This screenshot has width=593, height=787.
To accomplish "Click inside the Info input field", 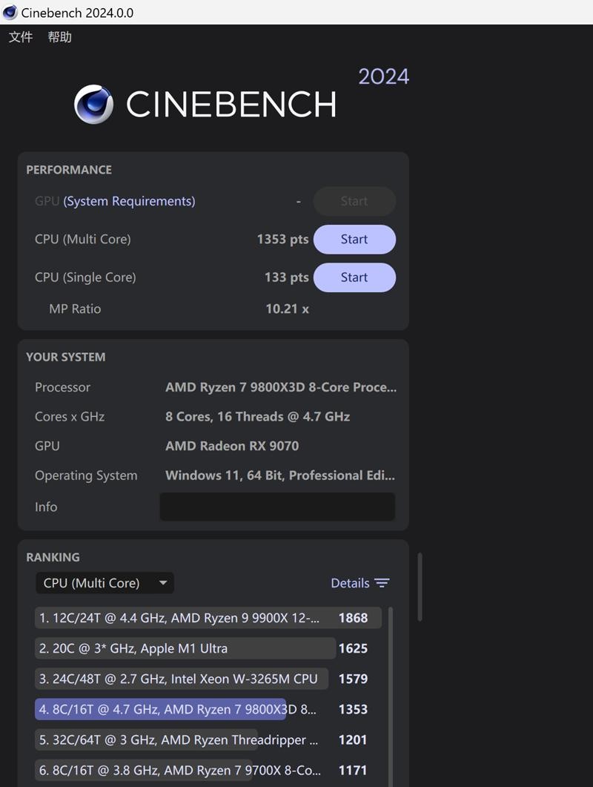I will click(x=277, y=507).
